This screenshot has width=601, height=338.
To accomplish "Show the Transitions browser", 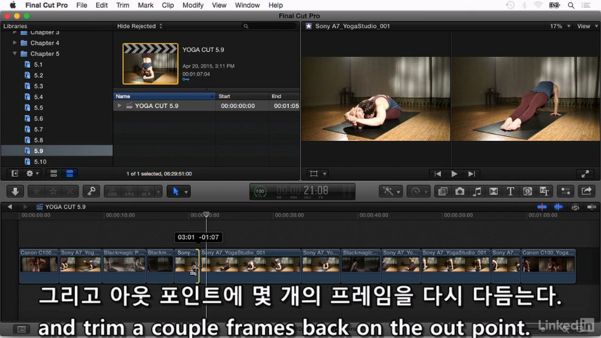I will (493, 191).
